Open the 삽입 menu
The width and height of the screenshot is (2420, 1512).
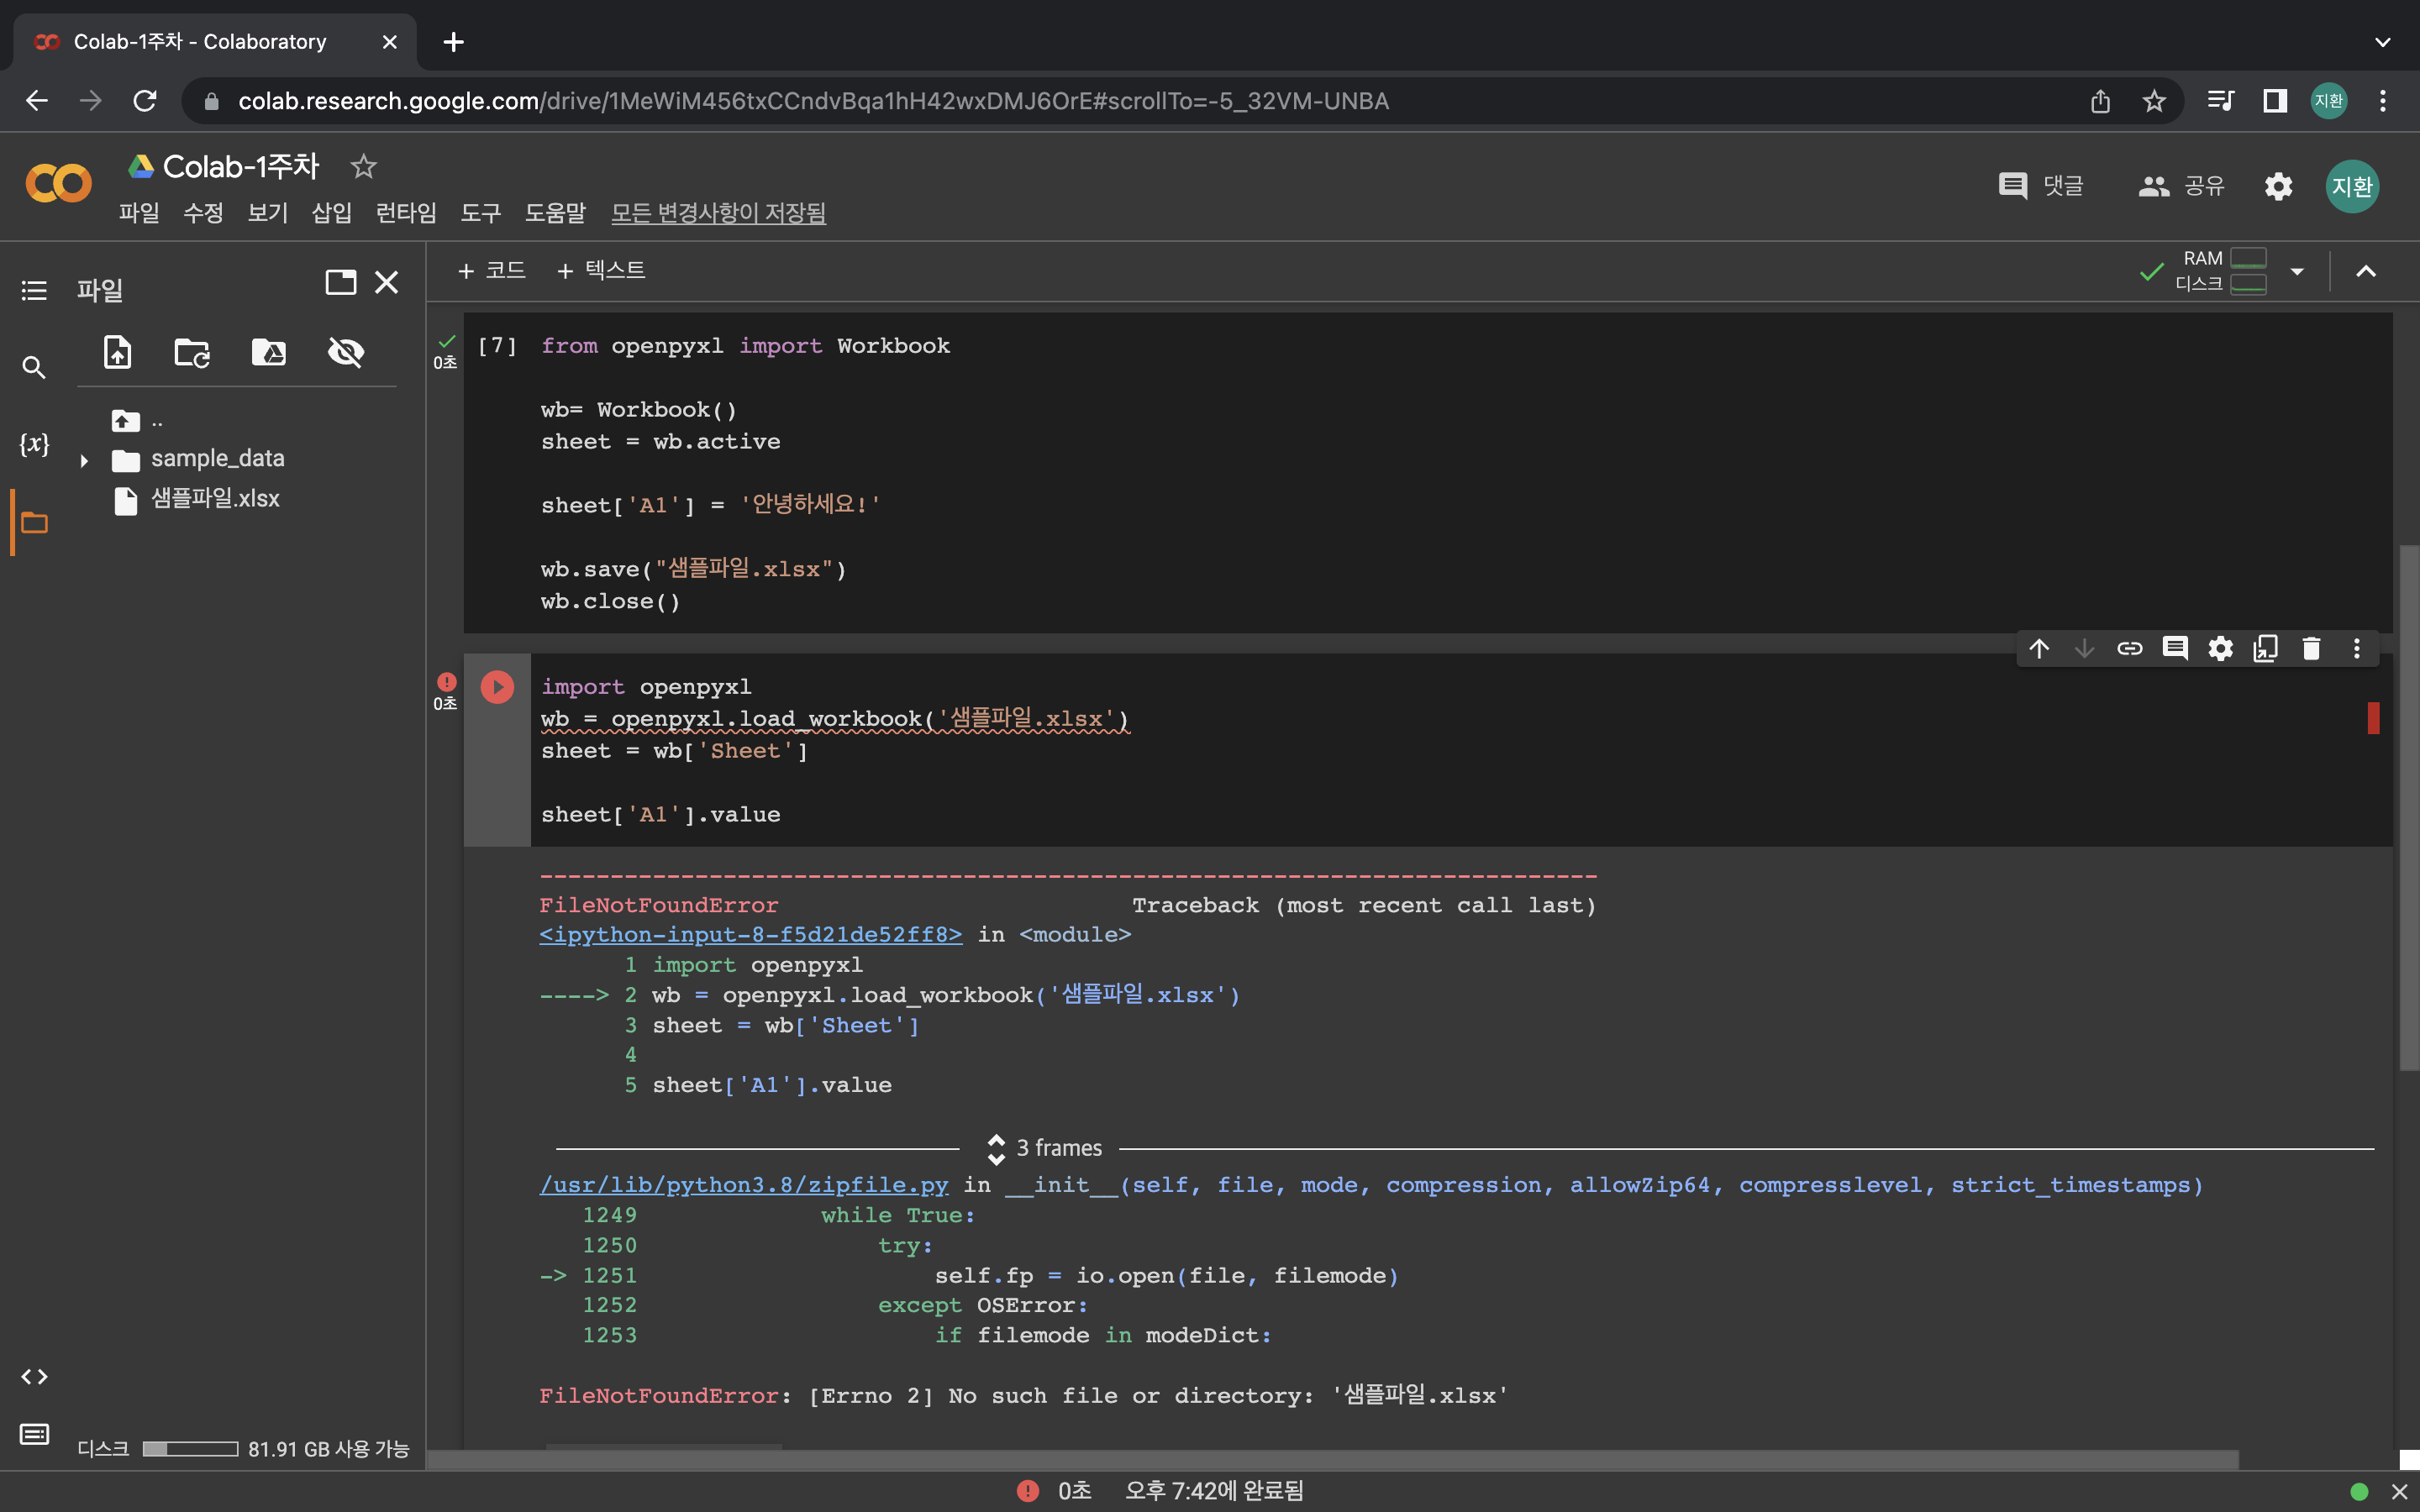pyautogui.click(x=331, y=213)
